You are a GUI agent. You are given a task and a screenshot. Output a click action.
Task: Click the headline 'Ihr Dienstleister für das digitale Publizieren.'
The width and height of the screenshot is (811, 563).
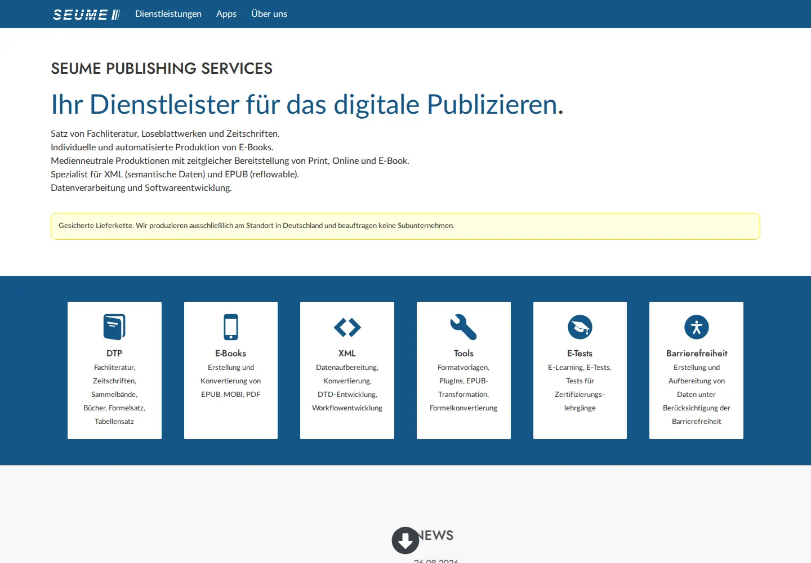(307, 105)
